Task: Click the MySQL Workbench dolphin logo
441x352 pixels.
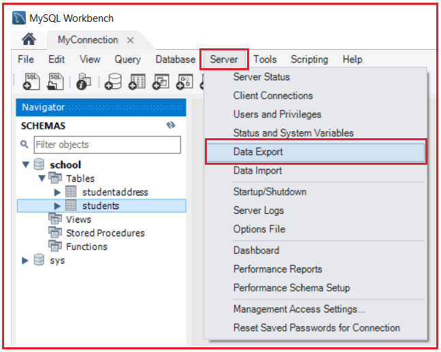Action: pos(19,18)
